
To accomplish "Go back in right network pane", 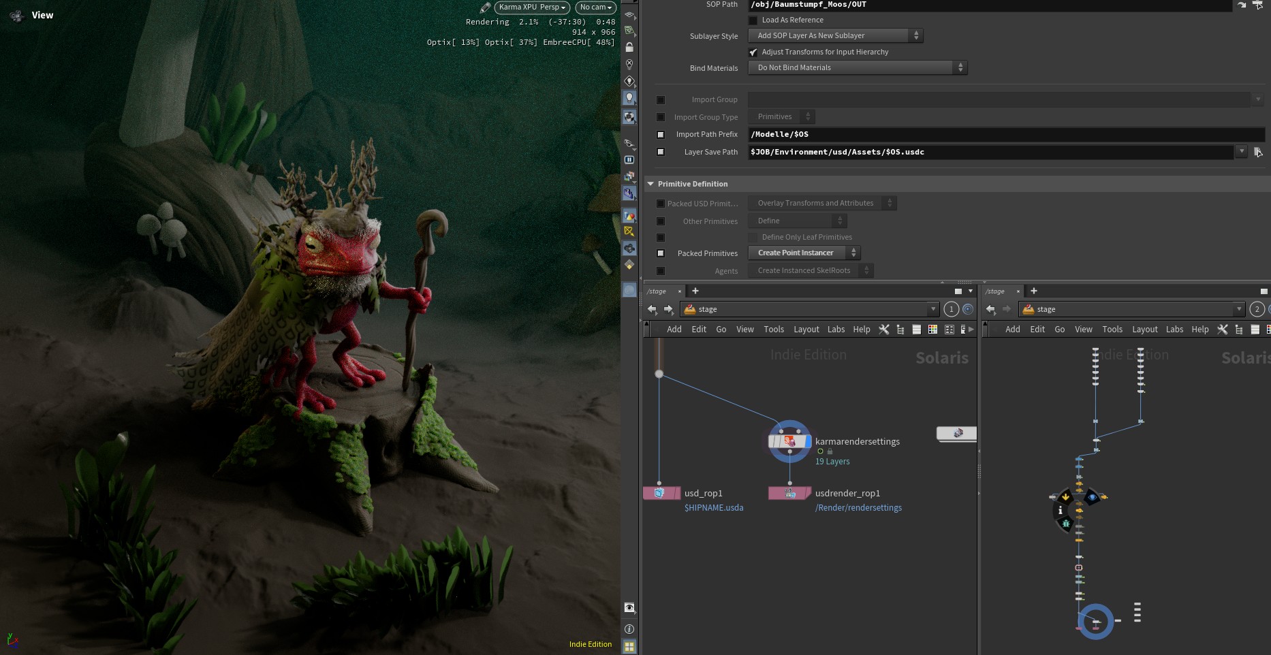I will (x=991, y=309).
